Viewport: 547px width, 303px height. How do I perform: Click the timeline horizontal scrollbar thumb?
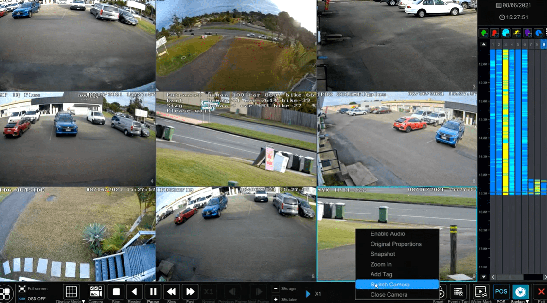[511, 277]
